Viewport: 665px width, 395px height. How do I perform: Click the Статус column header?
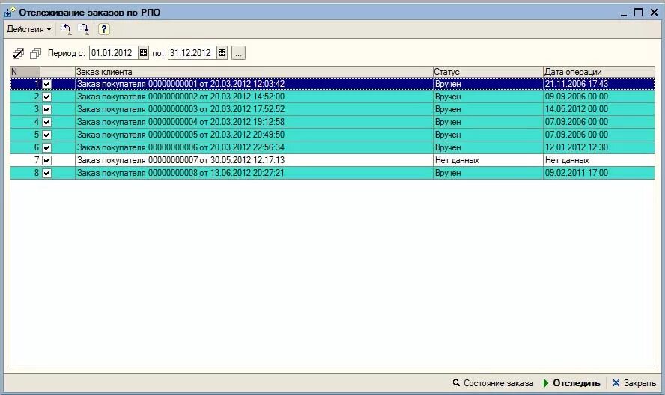click(488, 72)
